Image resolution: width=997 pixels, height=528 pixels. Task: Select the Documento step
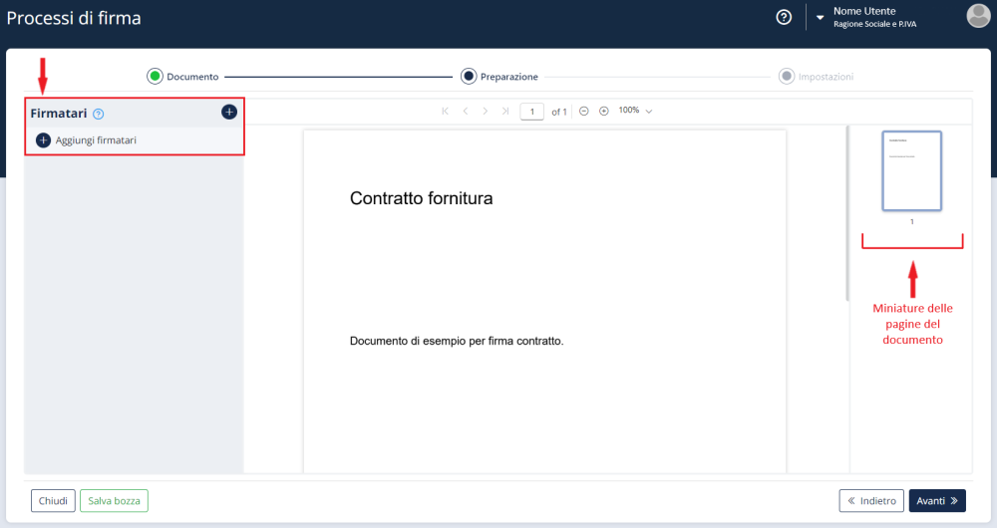click(183, 77)
